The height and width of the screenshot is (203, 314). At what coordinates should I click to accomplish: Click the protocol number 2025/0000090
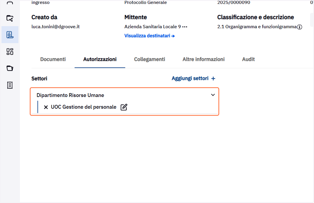coord(234,3)
